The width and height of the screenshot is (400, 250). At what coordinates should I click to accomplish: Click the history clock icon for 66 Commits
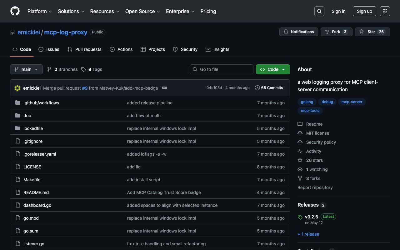[x=257, y=88]
